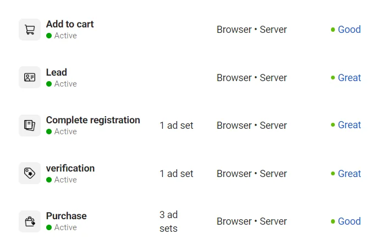The image size is (386, 251).
Task: Click the shopping bag icon for Purchase
Action: click(x=30, y=221)
